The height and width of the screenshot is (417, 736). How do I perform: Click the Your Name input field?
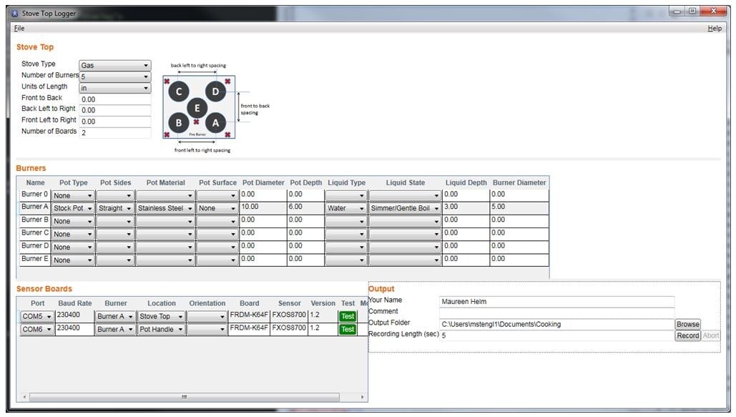(x=556, y=302)
